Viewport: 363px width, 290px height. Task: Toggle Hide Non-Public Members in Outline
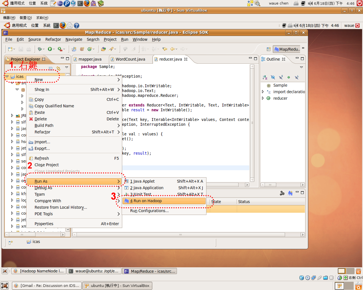pos(289,77)
